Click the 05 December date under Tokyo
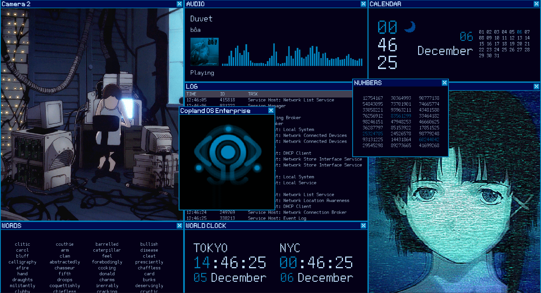The image size is (541, 293). pos(230,278)
